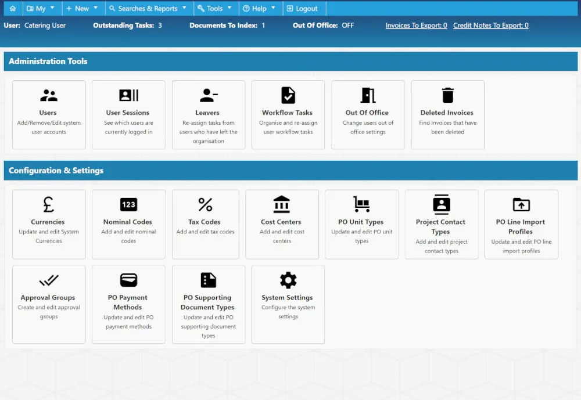581x400 pixels.
Task: Open the Users two-person icon
Action: [49, 95]
